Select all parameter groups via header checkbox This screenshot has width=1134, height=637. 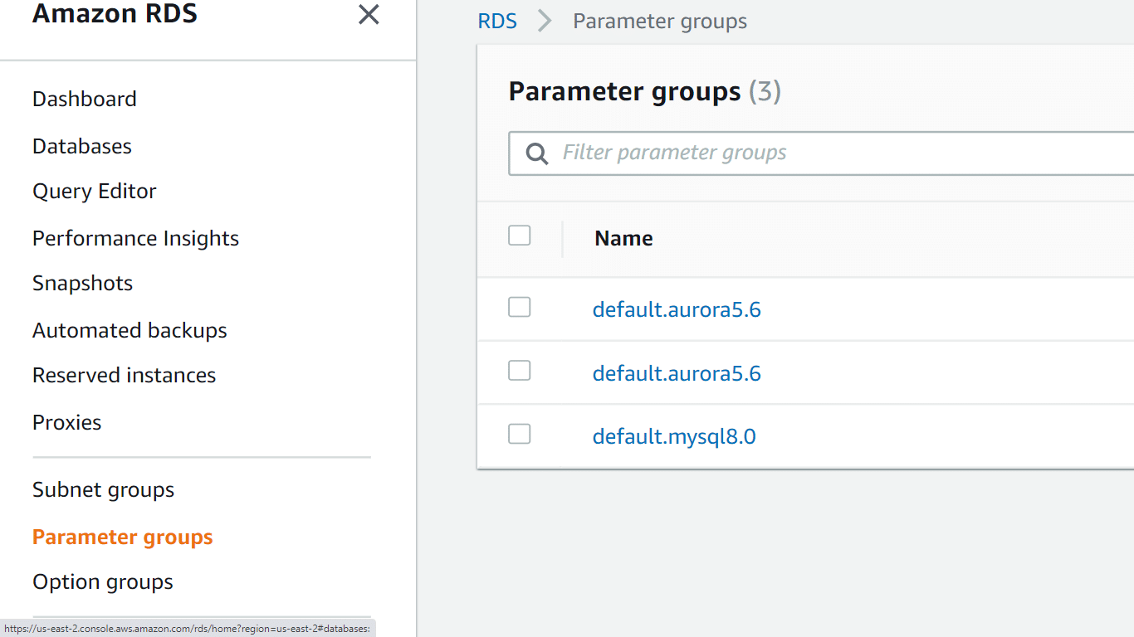coord(519,235)
